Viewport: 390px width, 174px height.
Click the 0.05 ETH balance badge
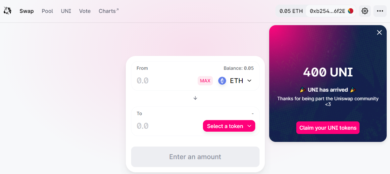click(291, 11)
